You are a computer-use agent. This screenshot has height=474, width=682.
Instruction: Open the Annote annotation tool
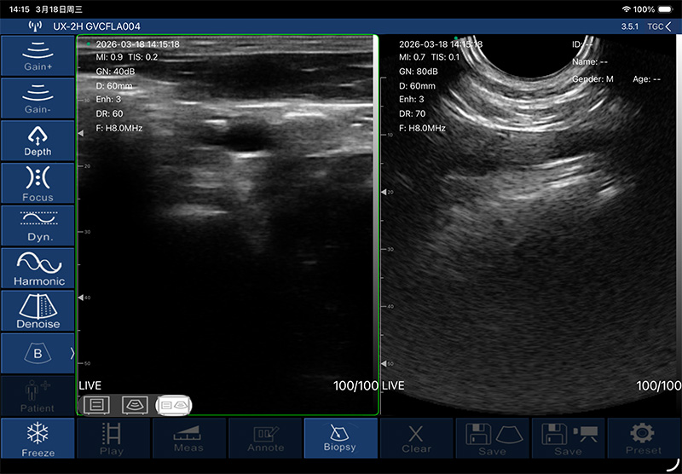click(x=265, y=438)
